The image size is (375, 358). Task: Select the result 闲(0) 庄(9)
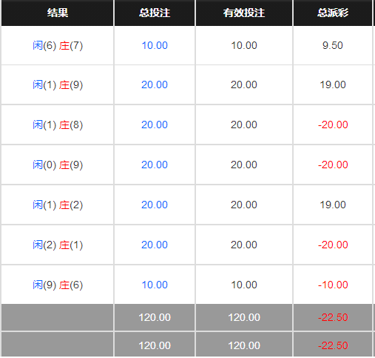(58, 165)
